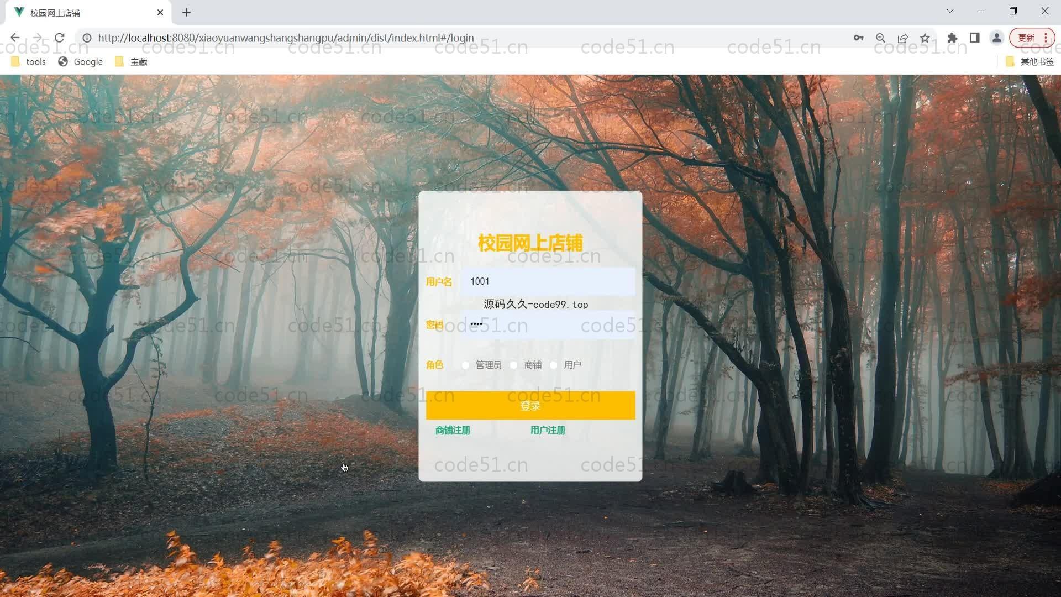1061x597 pixels.
Task: Click the yellow 登录 button
Action: click(x=530, y=406)
